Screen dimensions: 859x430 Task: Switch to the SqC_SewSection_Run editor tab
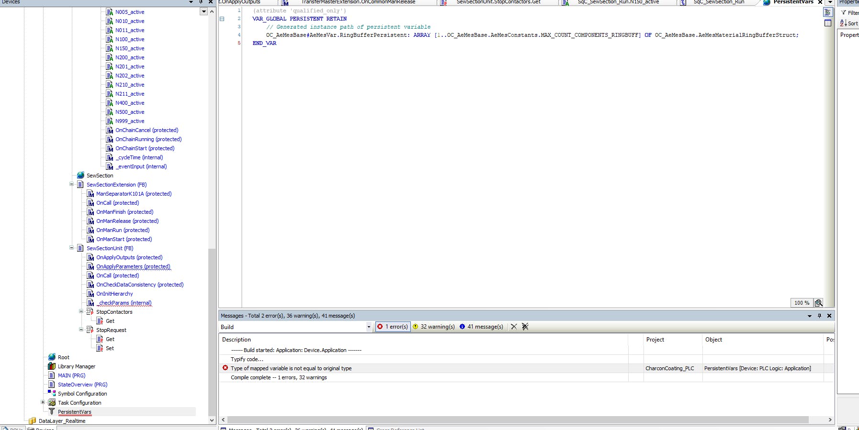[718, 2]
